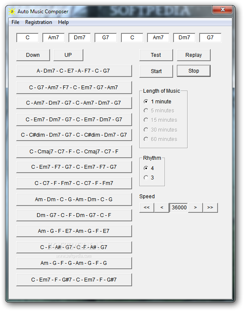Choose progression C - G7 - Am7 - F7 - C - Em7 - G7 - Am7
Screen dimensions: 244x311
click(74, 87)
